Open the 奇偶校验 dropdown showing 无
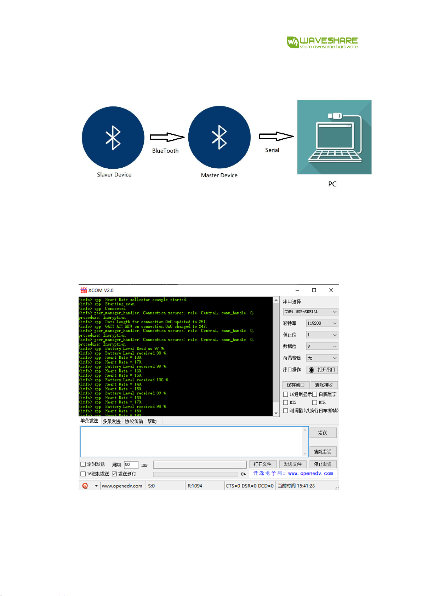 [x=322, y=358]
